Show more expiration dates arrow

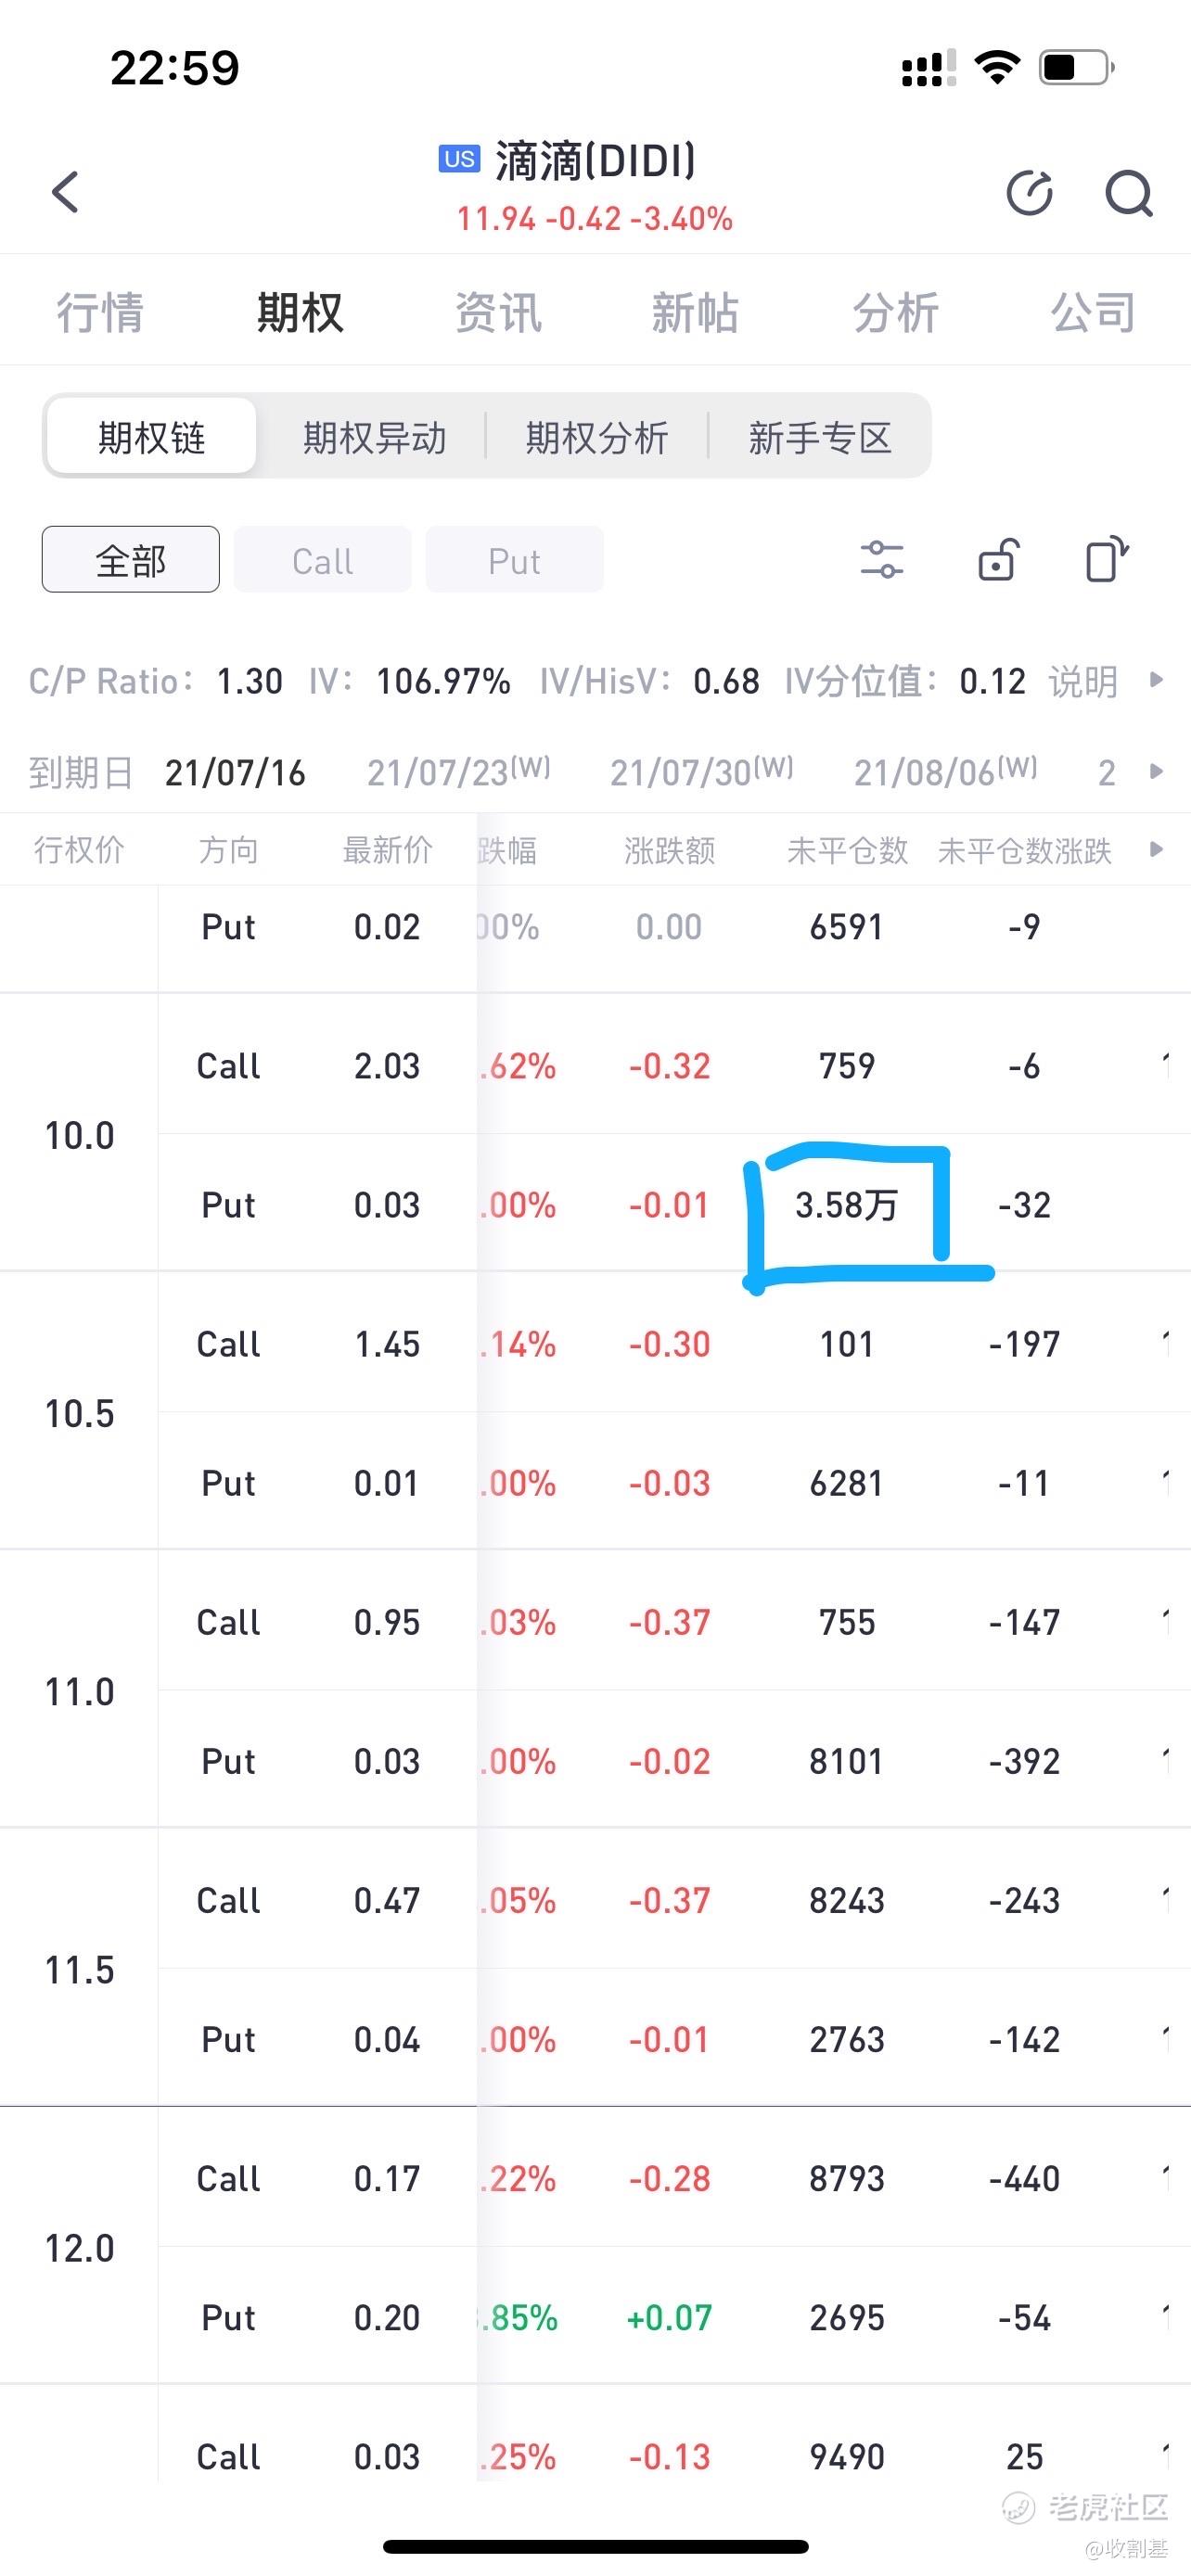(x=1157, y=771)
